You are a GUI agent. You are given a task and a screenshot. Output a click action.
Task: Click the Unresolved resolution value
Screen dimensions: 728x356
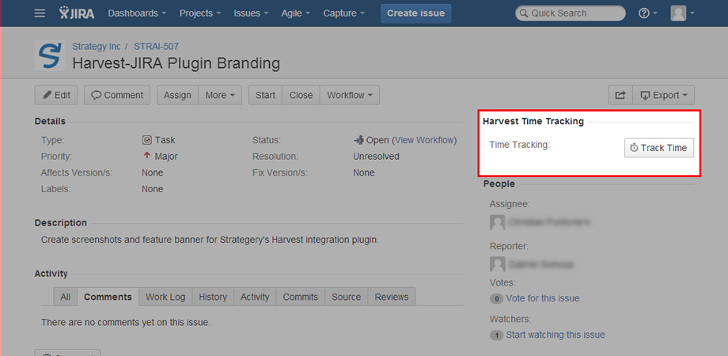[x=376, y=157]
